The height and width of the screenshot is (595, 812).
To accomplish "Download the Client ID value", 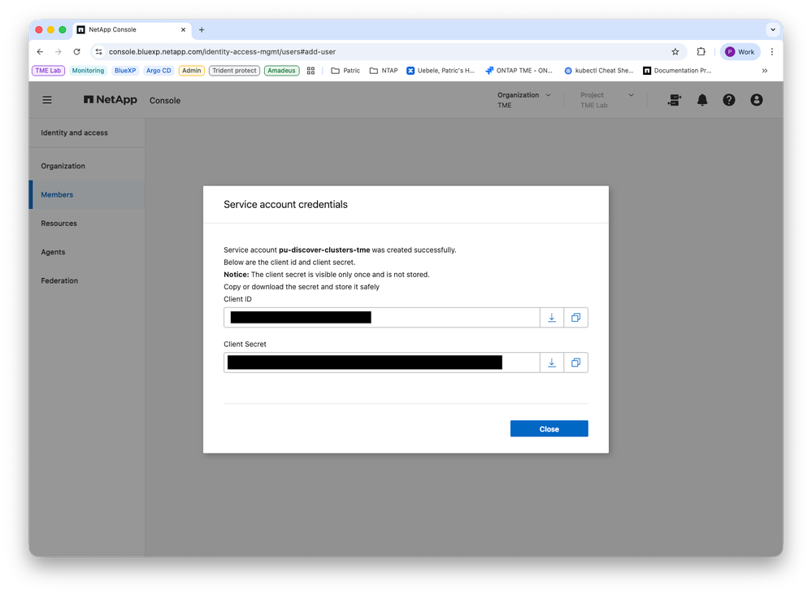I will pos(552,318).
